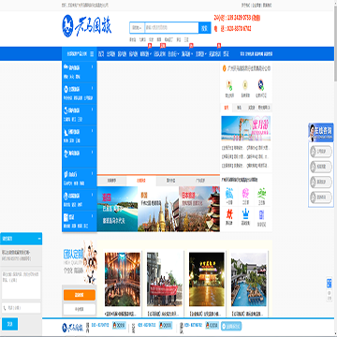Open the resort swimming pool photo card

click(249, 279)
